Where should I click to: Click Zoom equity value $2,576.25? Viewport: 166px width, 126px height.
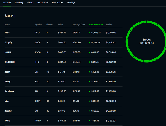coord(111,72)
